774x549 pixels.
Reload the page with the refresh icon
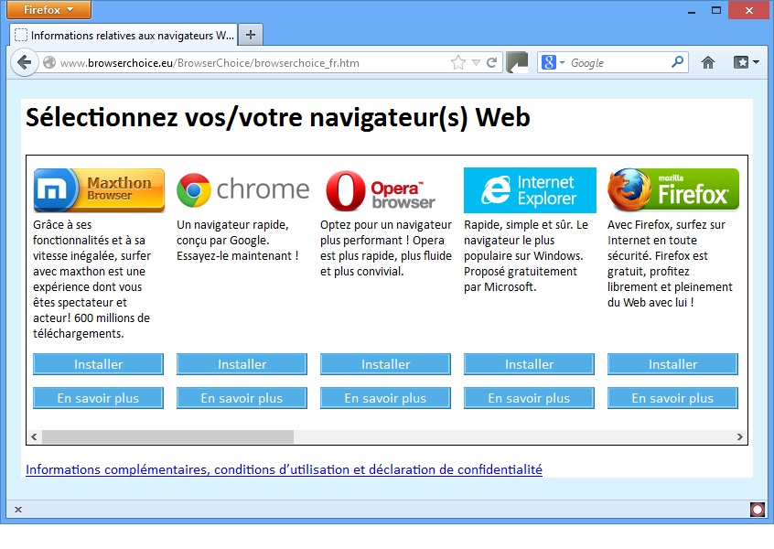click(x=491, y=63)
